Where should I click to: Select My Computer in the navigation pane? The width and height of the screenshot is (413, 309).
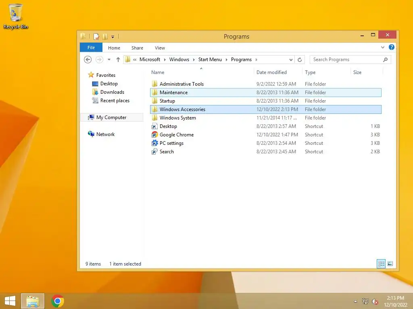pyautogui.click(x=111, y=117)
